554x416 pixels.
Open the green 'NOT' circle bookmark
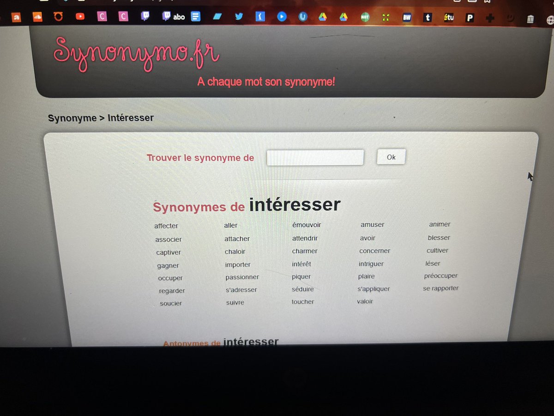365,18
